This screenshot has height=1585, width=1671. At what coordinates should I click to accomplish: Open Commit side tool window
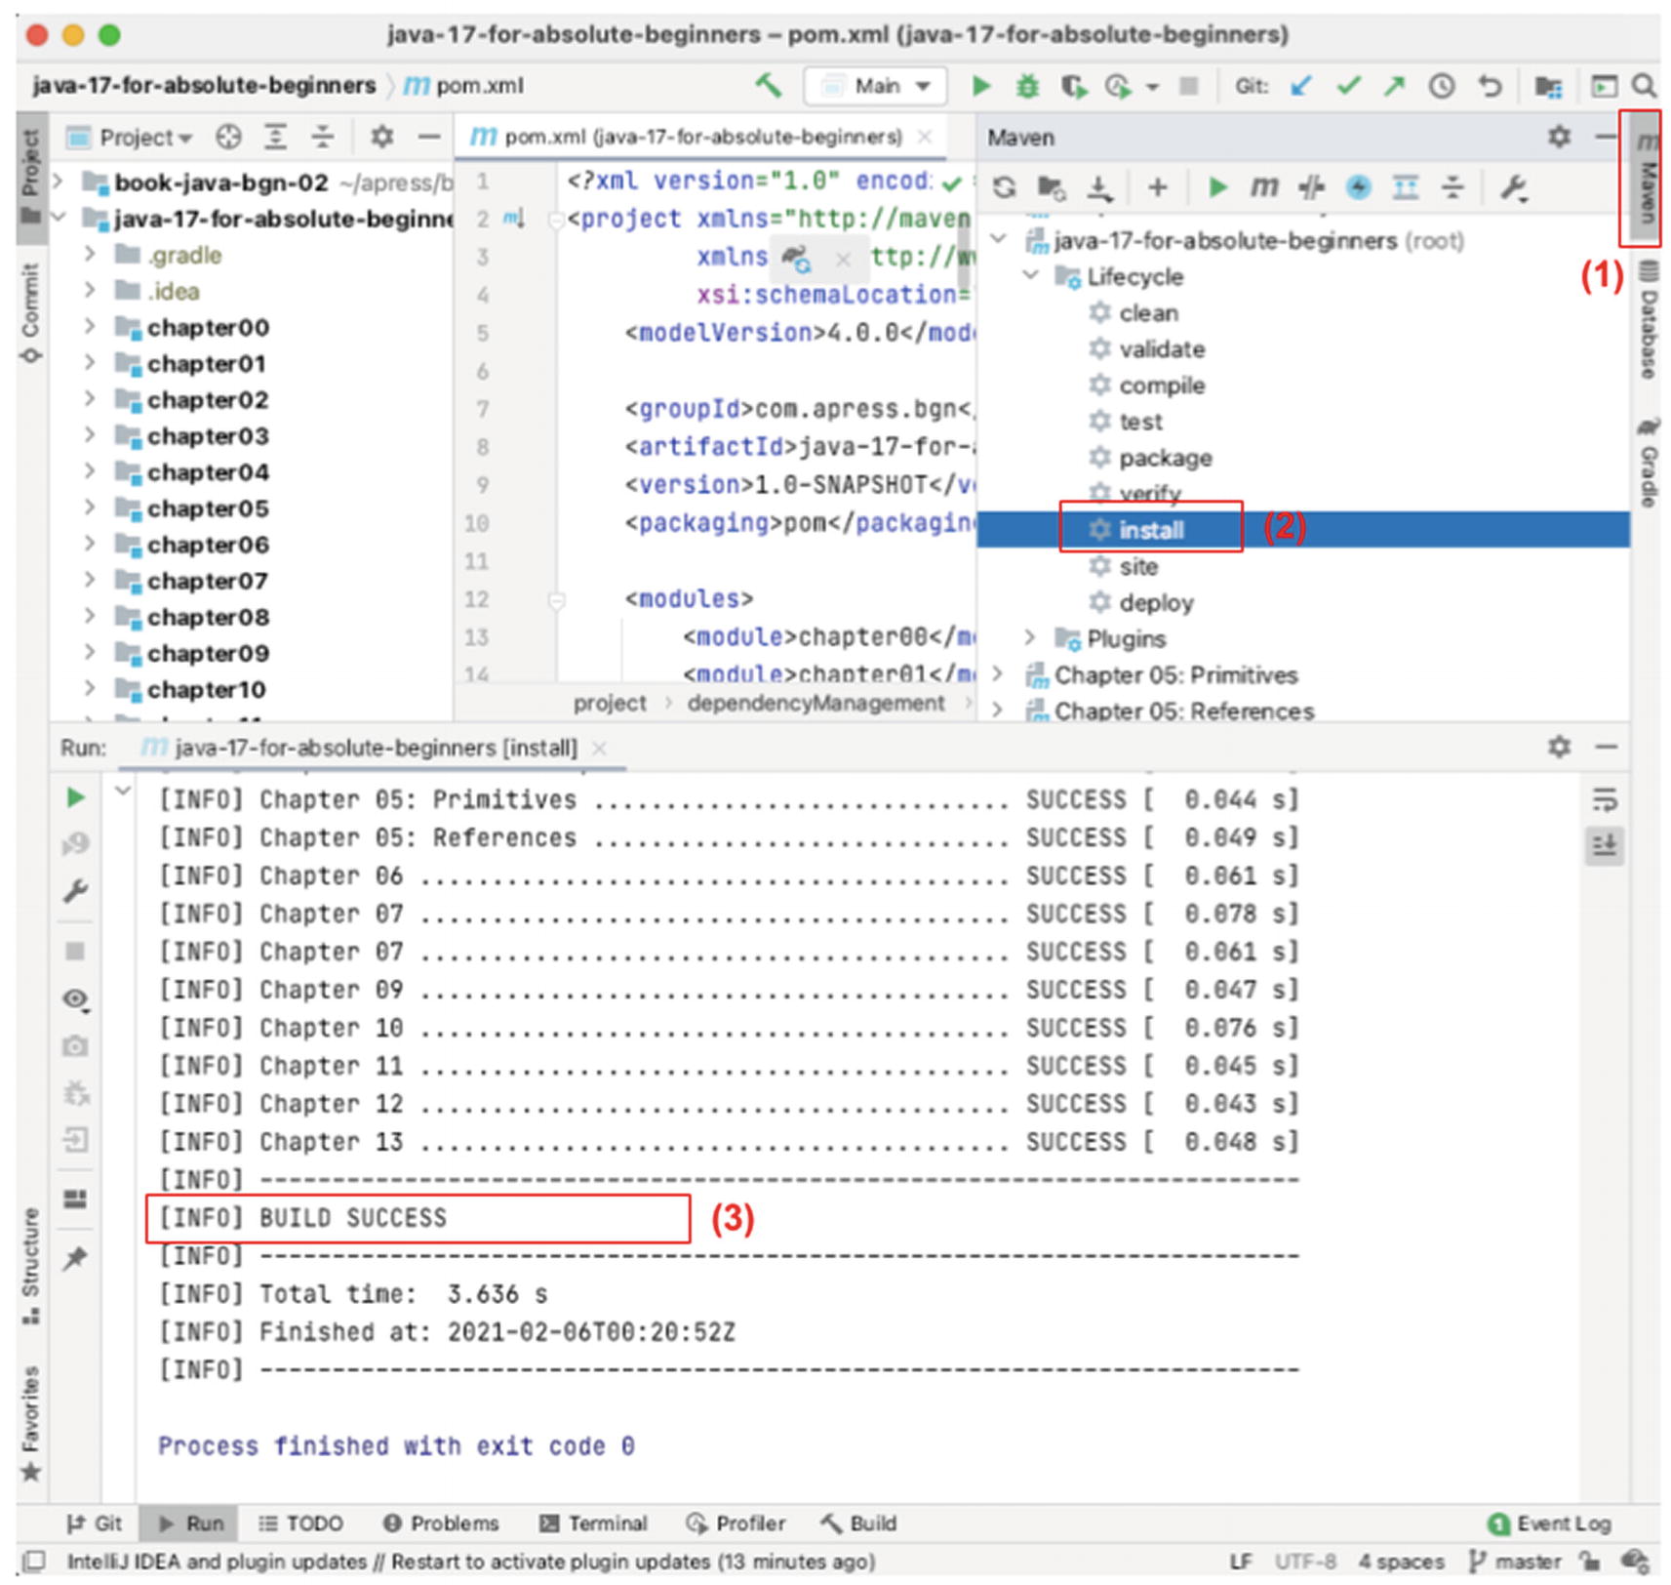click(x=31, y=312)
